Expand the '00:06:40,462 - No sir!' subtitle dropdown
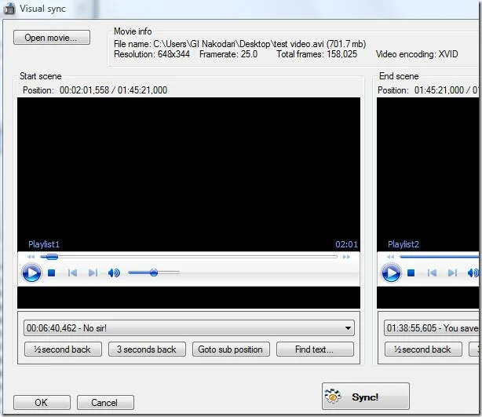This screenshot has width=482, height=417. [x=348, y=328]
